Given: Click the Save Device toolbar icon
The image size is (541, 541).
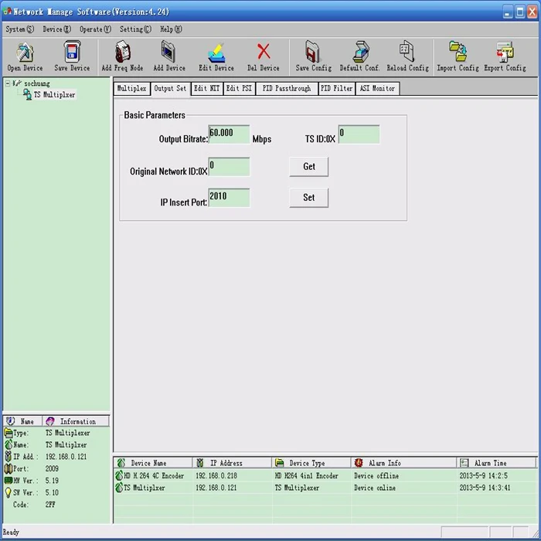Looking at the screenshot, I should [x=72, y=52].
